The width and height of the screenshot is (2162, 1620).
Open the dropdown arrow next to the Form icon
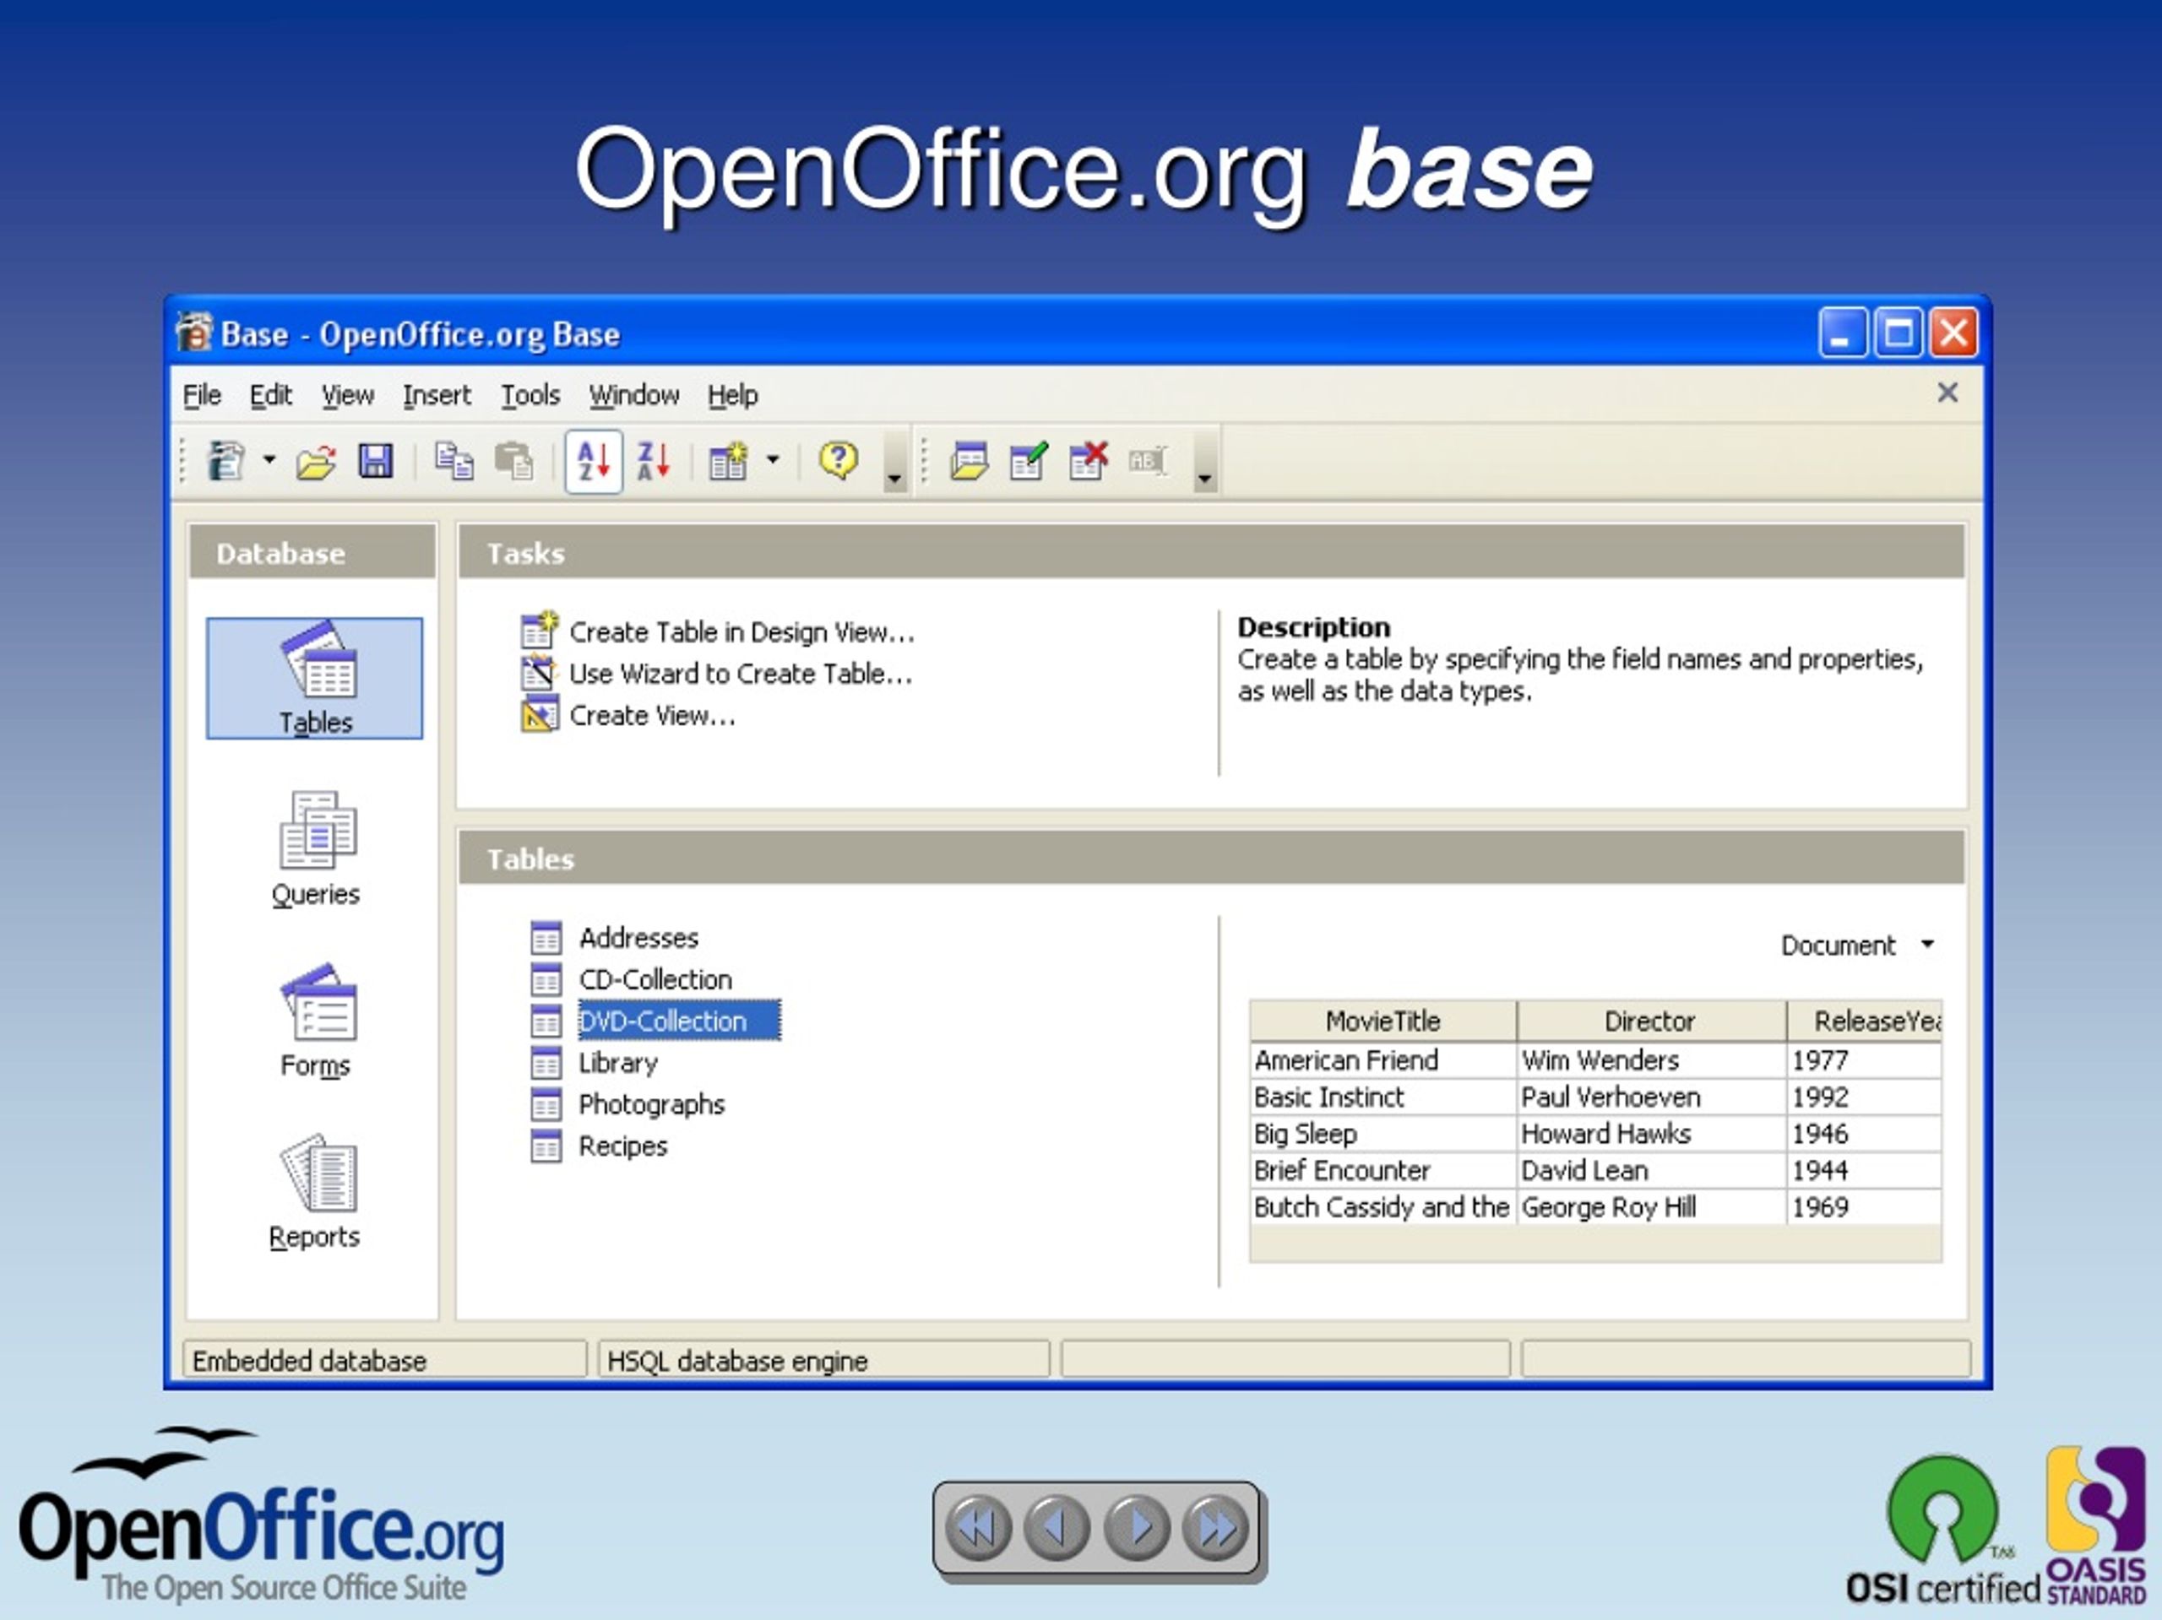(x=772, y=459)
